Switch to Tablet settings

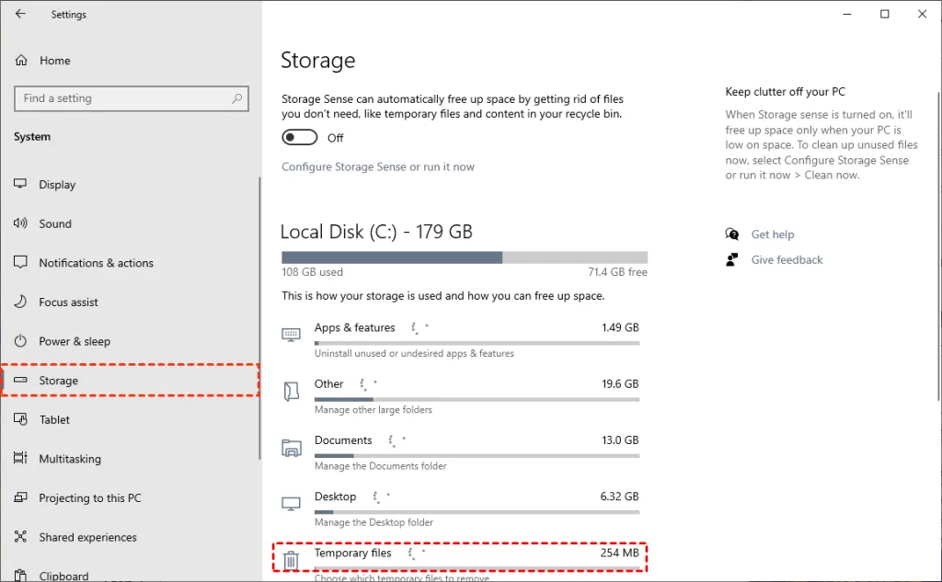(59, 419)
